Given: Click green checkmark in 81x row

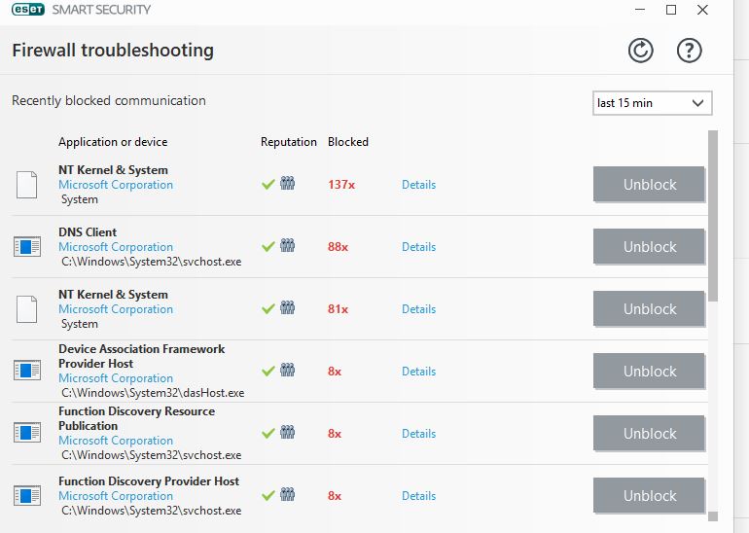Looking at the screenshot, I should (x=267, y=309).
